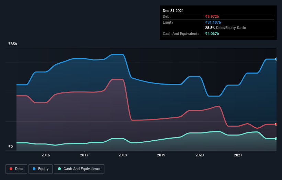Select the Cash endpoint marker on chart
This screenshot has height=180, width=282.
(x=276, y=139)
